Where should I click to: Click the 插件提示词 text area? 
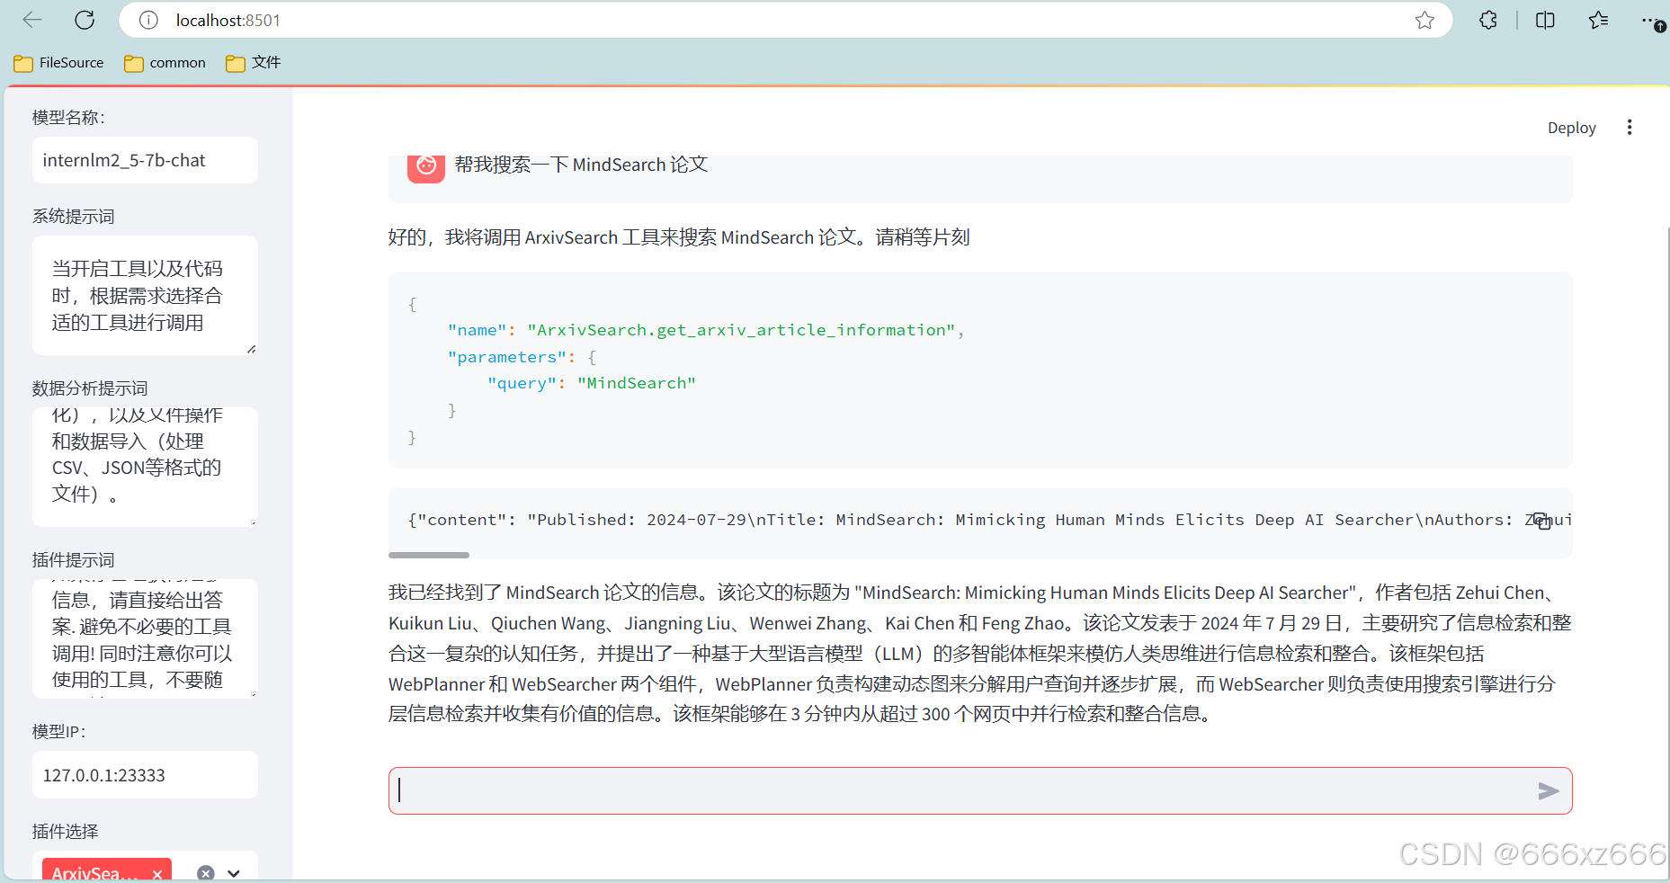(x=145, y=638)
